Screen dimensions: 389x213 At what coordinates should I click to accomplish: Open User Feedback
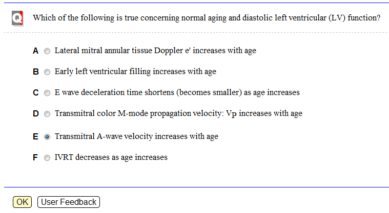(69, 202)
